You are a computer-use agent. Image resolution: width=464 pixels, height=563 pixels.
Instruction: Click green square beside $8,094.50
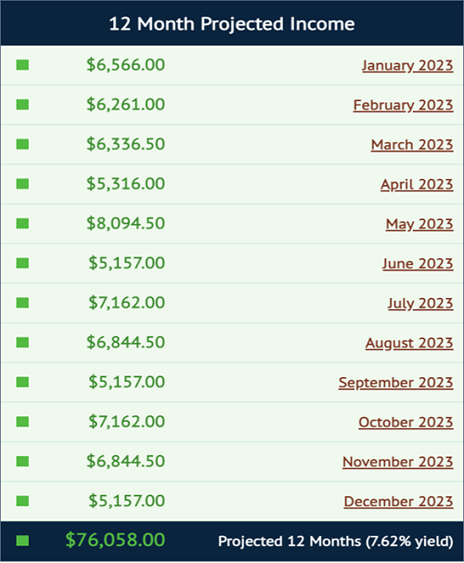[22, 224]
